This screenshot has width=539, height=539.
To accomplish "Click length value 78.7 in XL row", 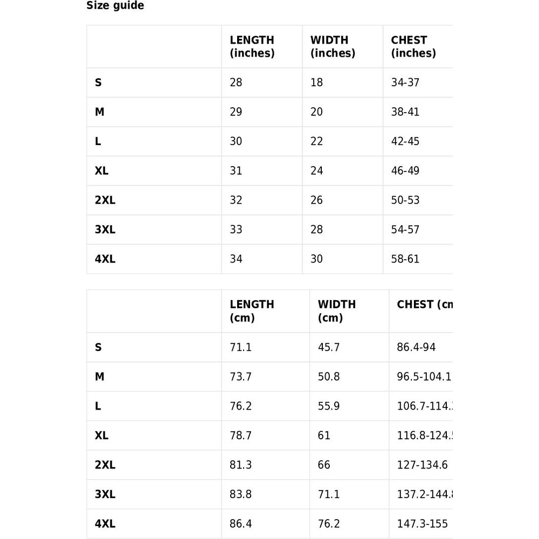I will click(x=240, y=436).
